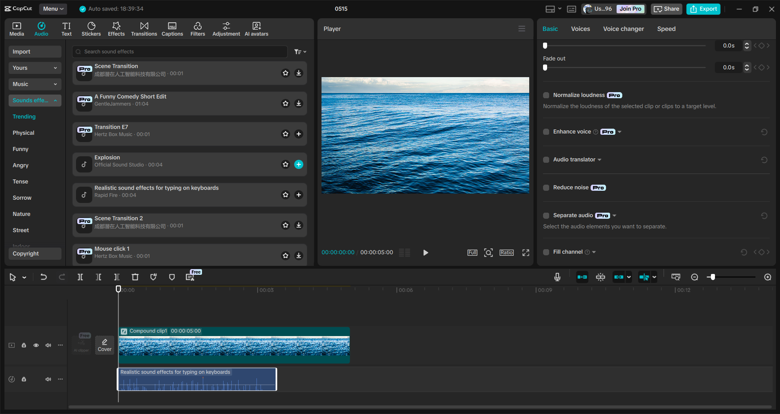This screenshot has width=780, height=414.
Task: Mute the audio track with the speaker icon
Action: coord(48,379)
